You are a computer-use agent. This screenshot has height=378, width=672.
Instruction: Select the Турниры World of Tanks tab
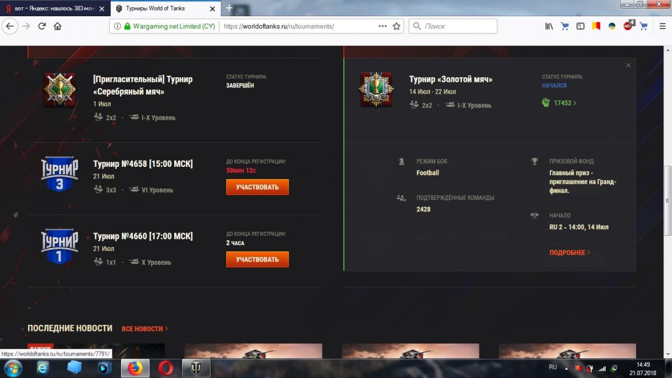(165, 8)
